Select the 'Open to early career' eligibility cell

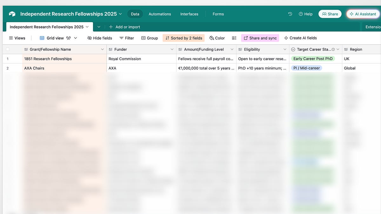[263, 59]
